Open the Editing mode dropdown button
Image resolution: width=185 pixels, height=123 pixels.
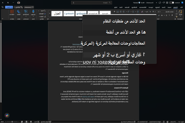pyautogui.click(x=18, y=7)
